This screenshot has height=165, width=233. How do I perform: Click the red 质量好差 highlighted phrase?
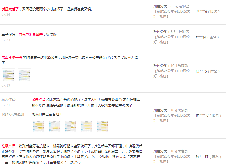pos(38,100)
